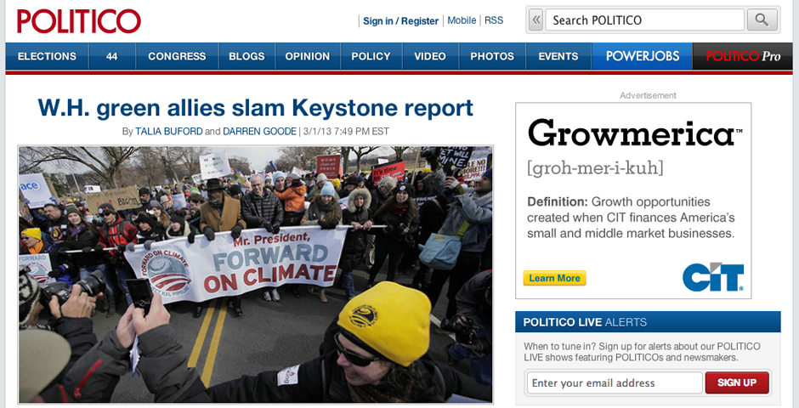Click the Definition paragraph in the ad
Screen dimensions: 799x408
pyautogui.click(x=631, y=218)
